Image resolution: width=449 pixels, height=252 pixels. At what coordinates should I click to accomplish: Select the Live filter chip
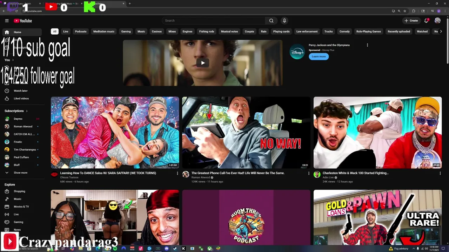[x=66, y=31]
